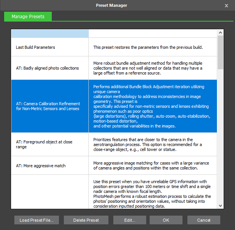Select the AT: More aggressive match preset
This screenshot has width=235, height=230.
tap(40, 166)
